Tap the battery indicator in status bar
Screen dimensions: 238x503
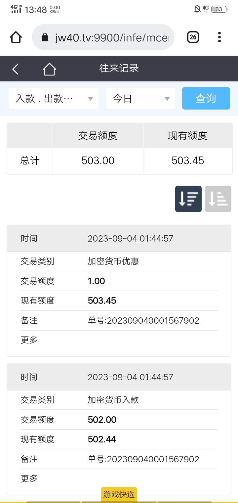(219, 9)
